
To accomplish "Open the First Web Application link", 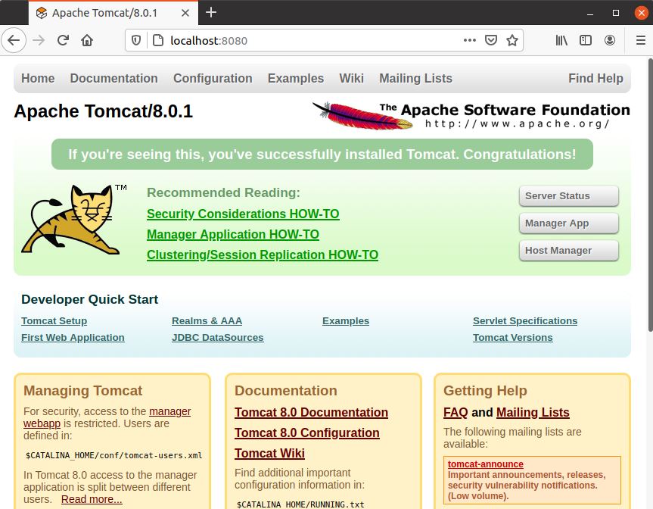I will 73,338.
